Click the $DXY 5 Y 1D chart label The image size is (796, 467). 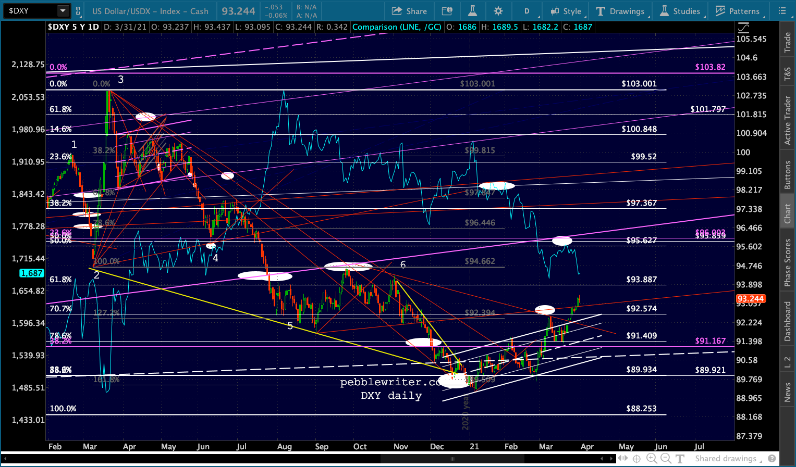pos(73,27)
